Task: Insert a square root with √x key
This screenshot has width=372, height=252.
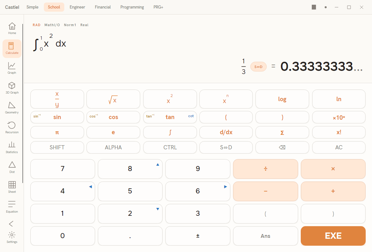Action: pyautogui.click(x=113, y=99)
